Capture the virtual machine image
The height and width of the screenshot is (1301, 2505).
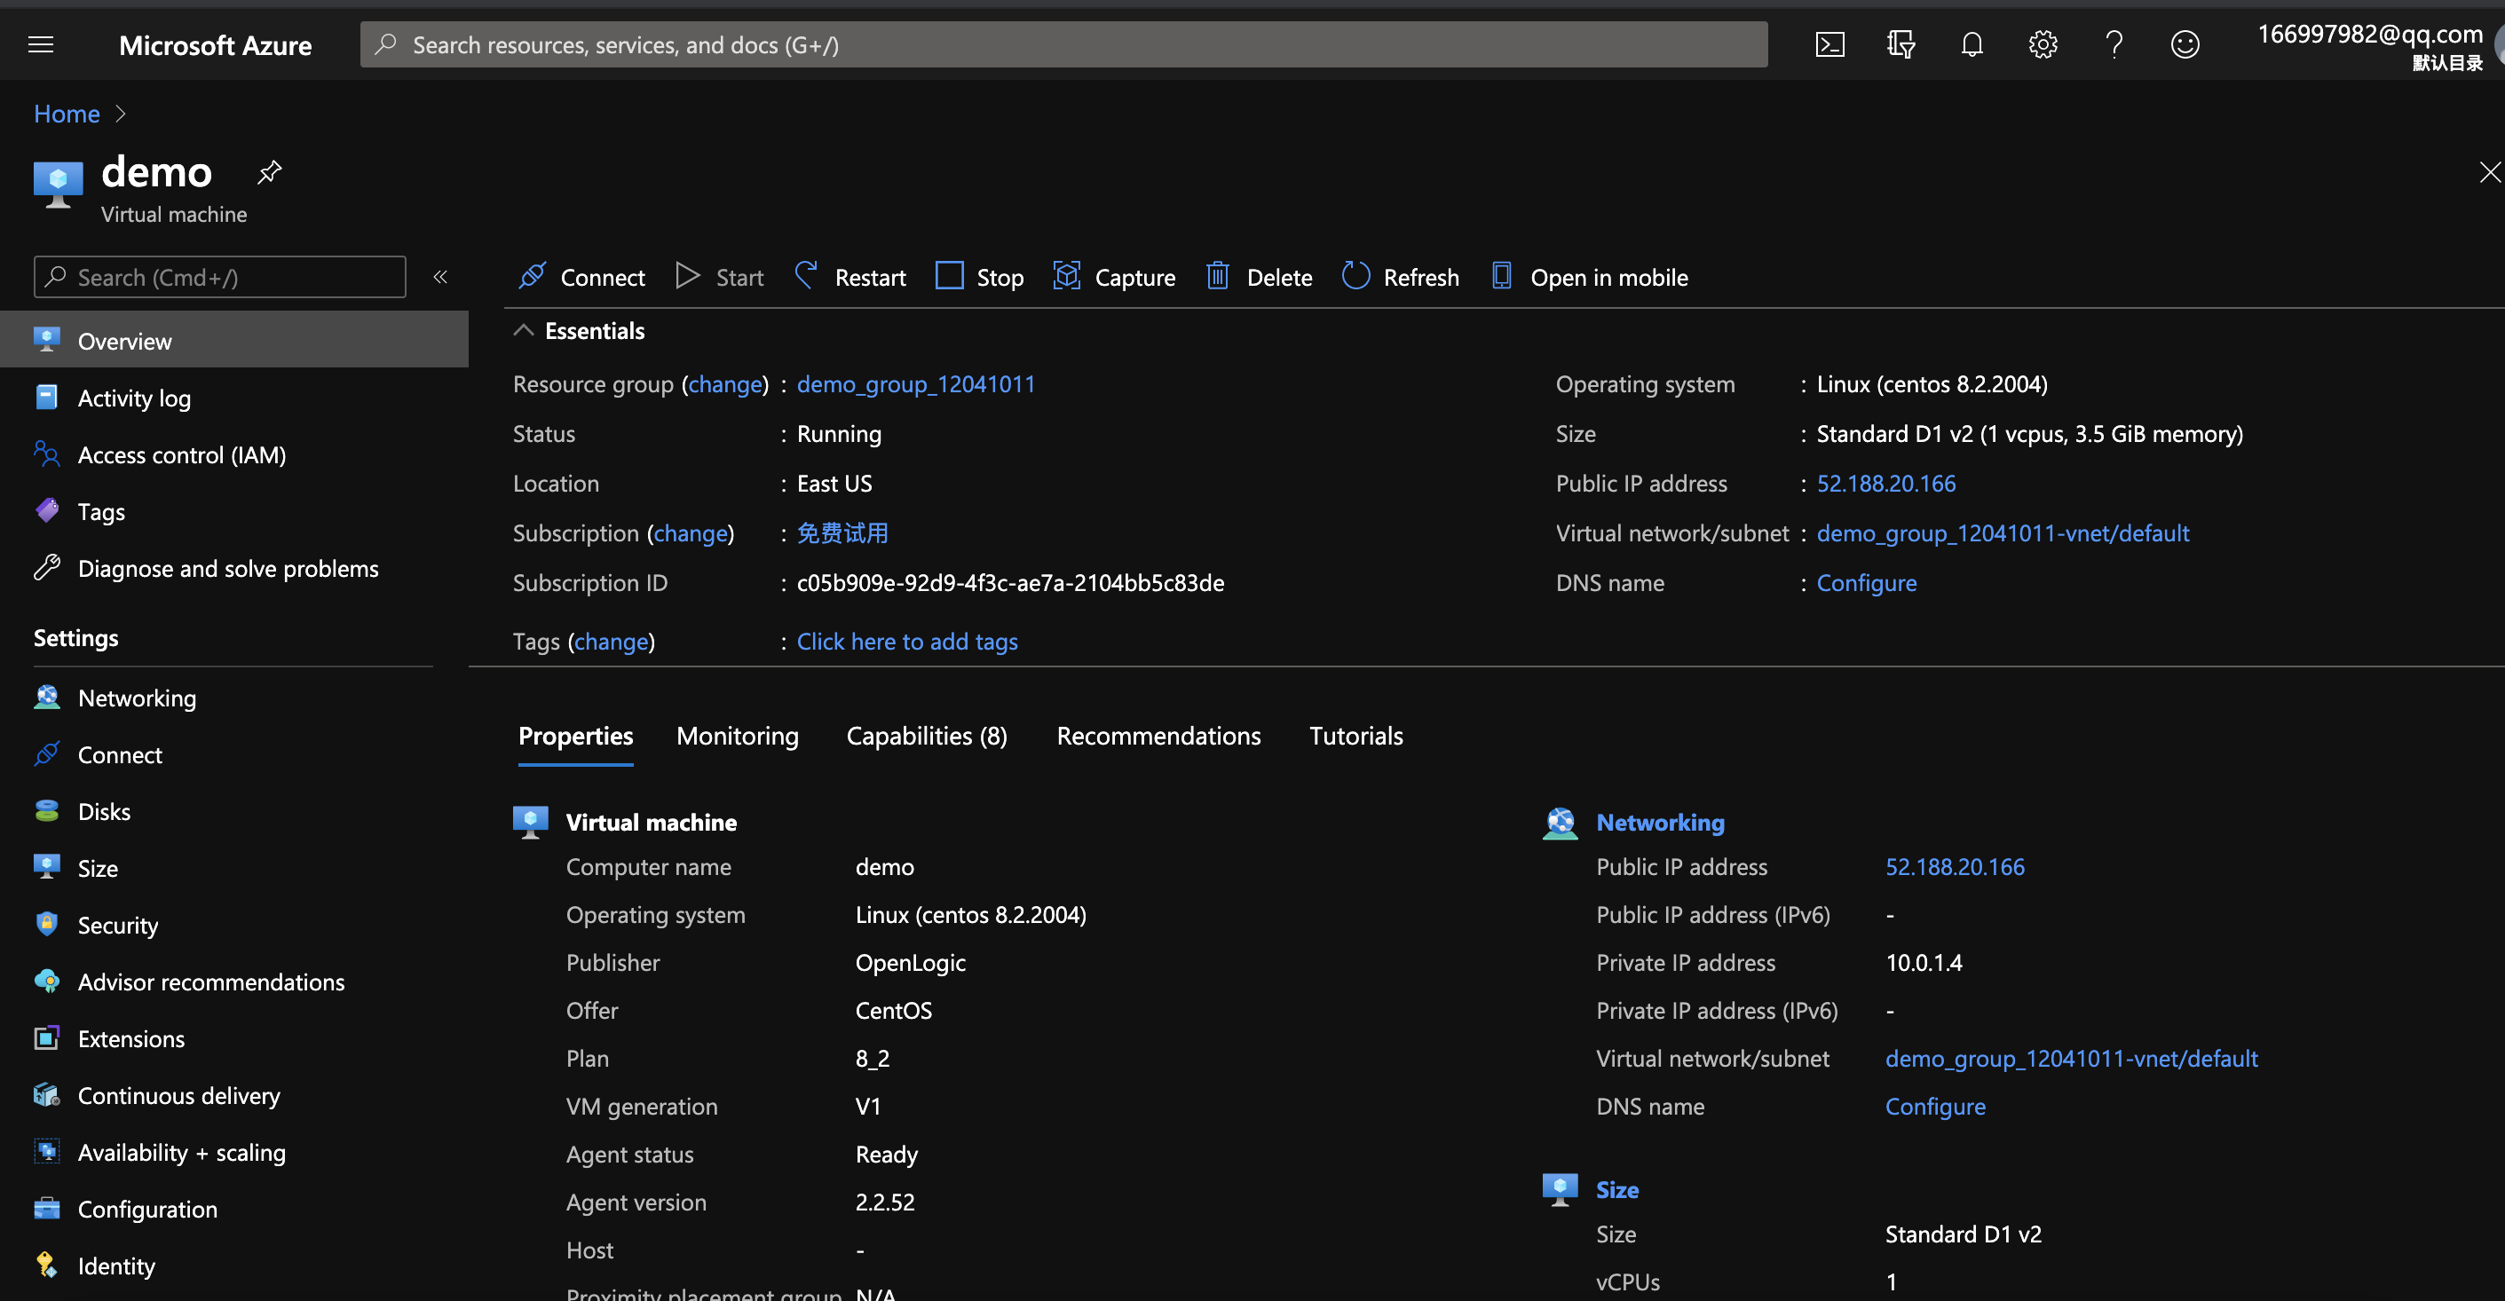point(1114,277)
